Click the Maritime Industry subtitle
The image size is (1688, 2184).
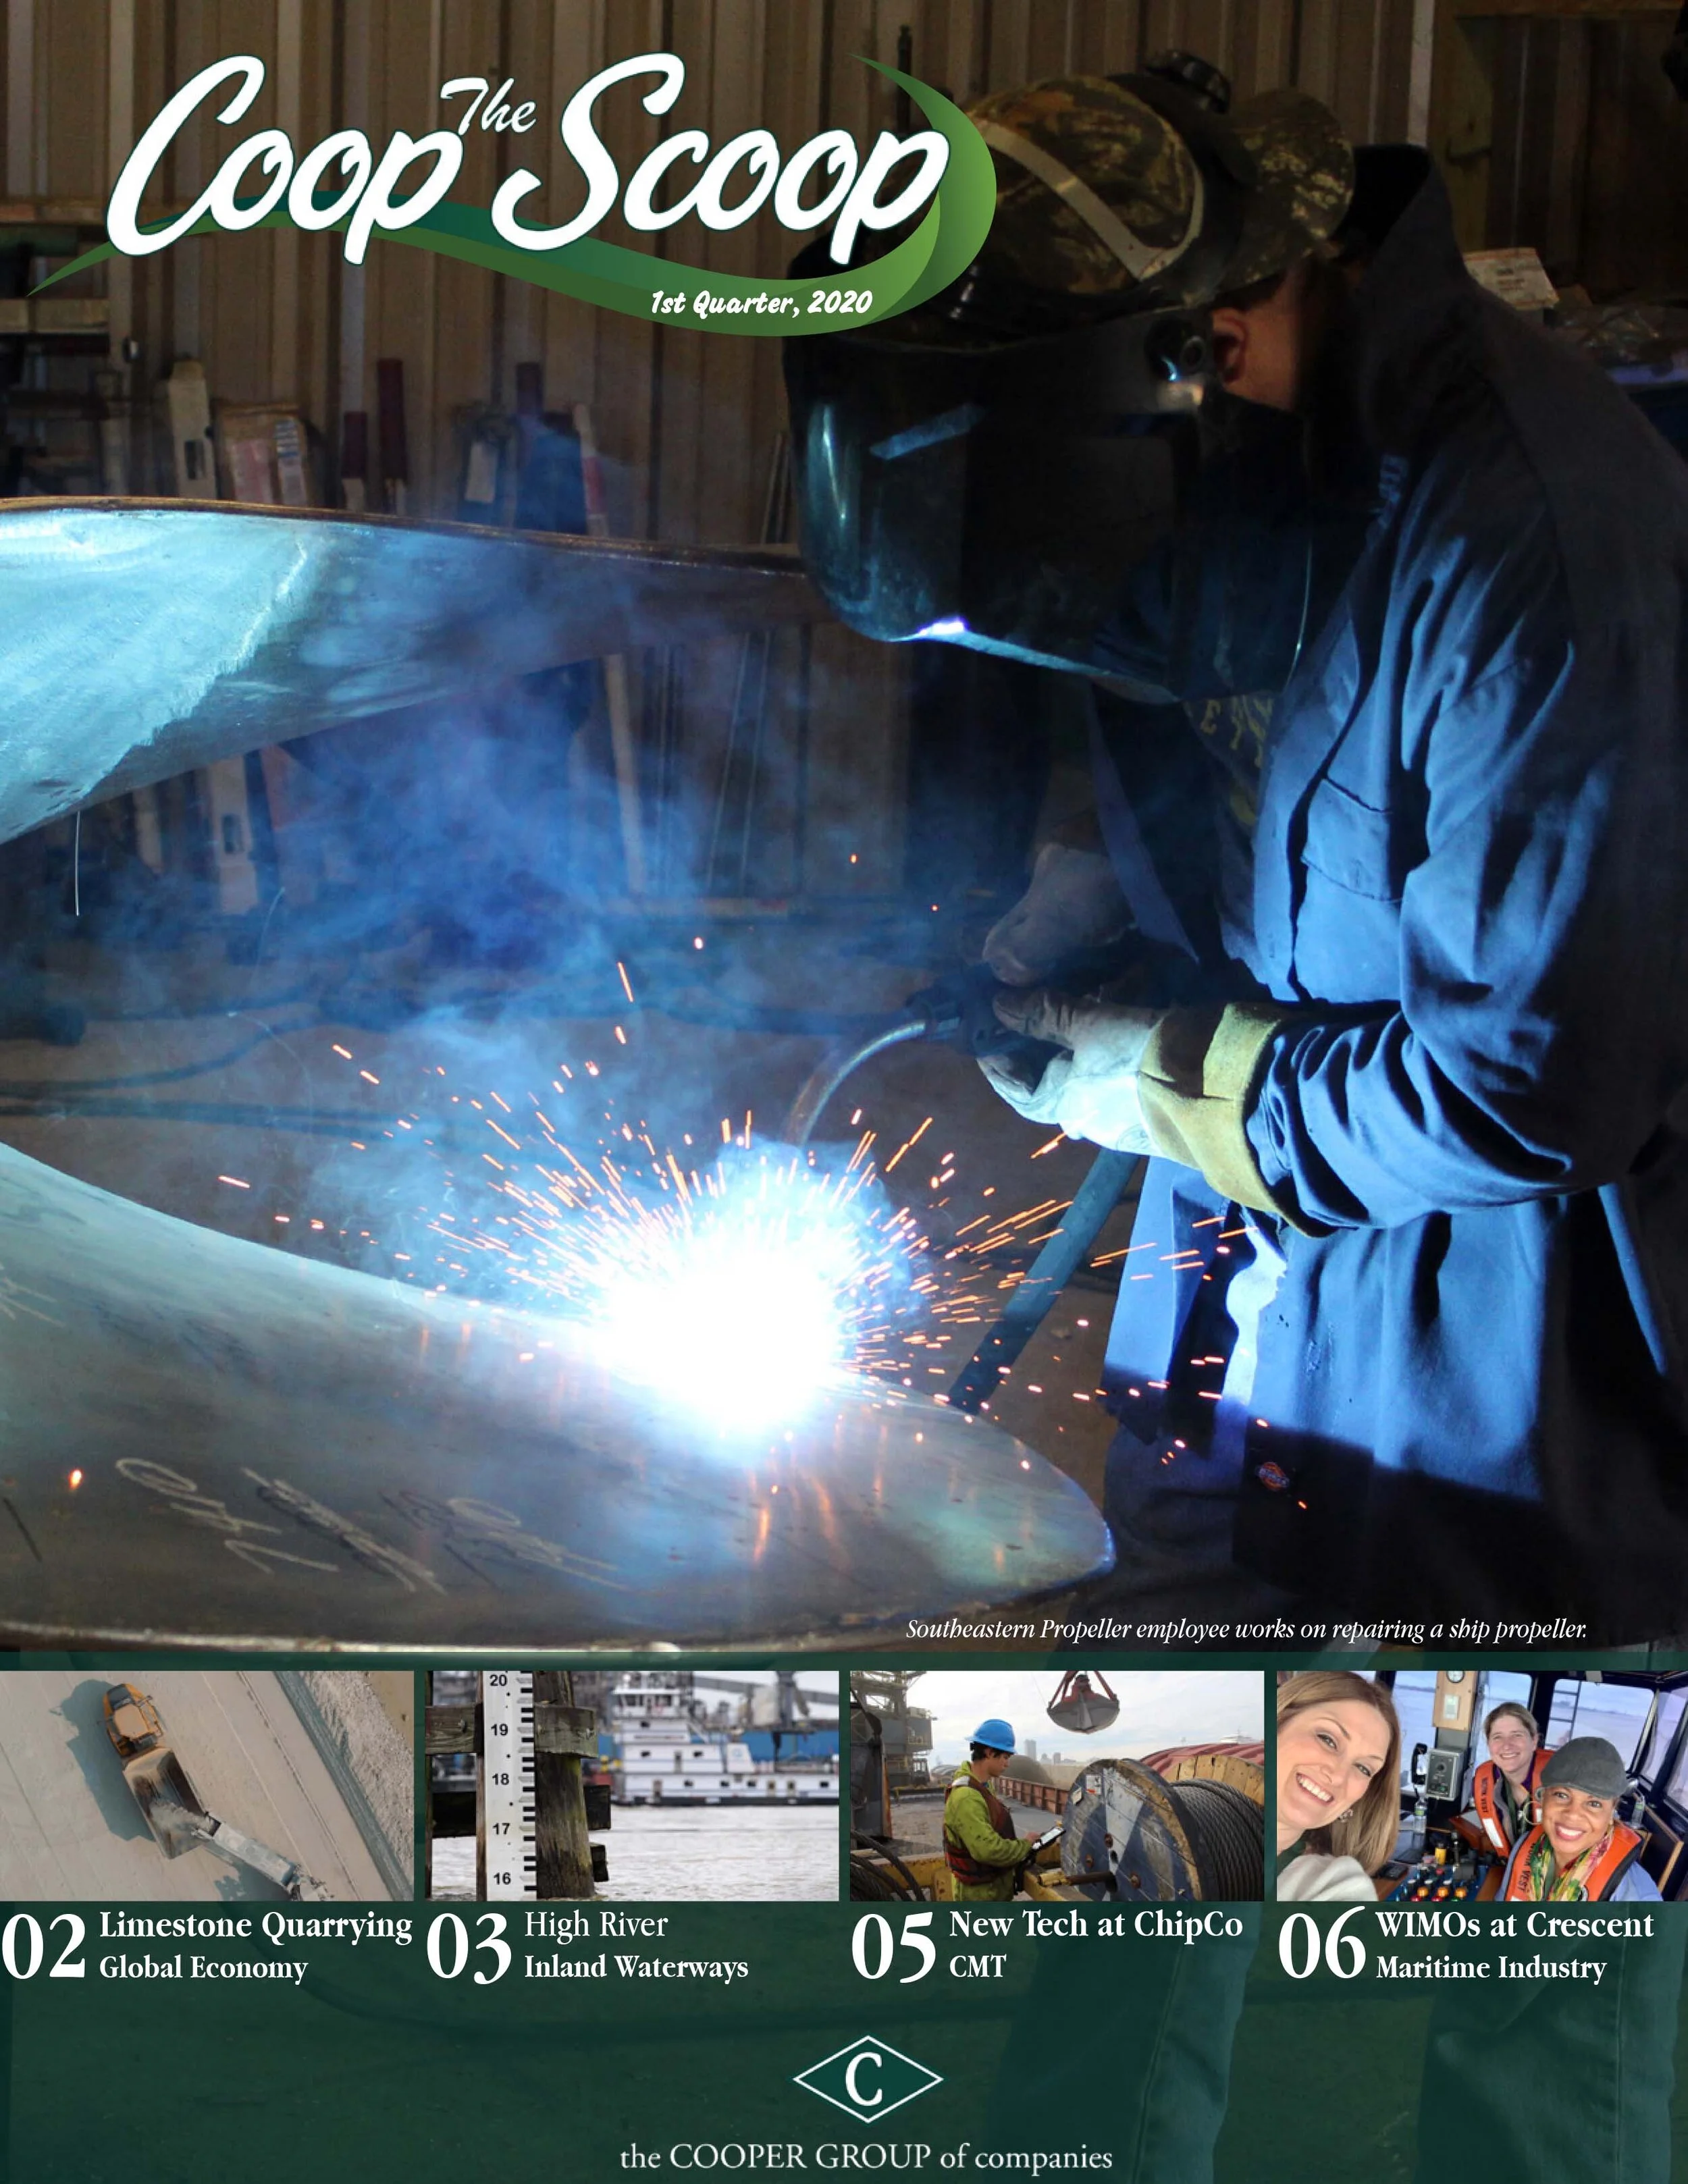click(x=1491, y=1968)
